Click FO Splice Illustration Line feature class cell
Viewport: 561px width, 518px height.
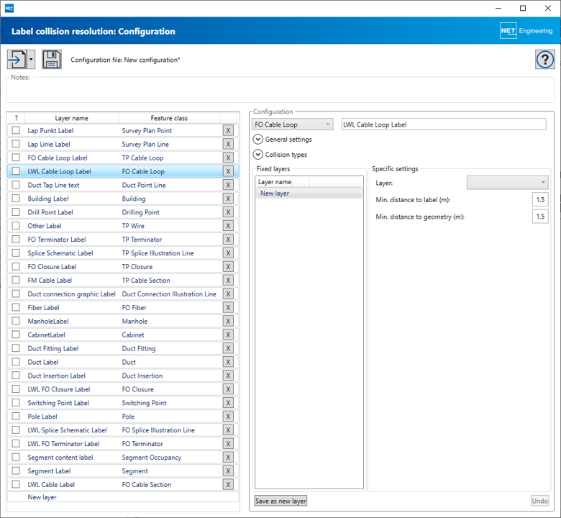click(x=158, y=430)
